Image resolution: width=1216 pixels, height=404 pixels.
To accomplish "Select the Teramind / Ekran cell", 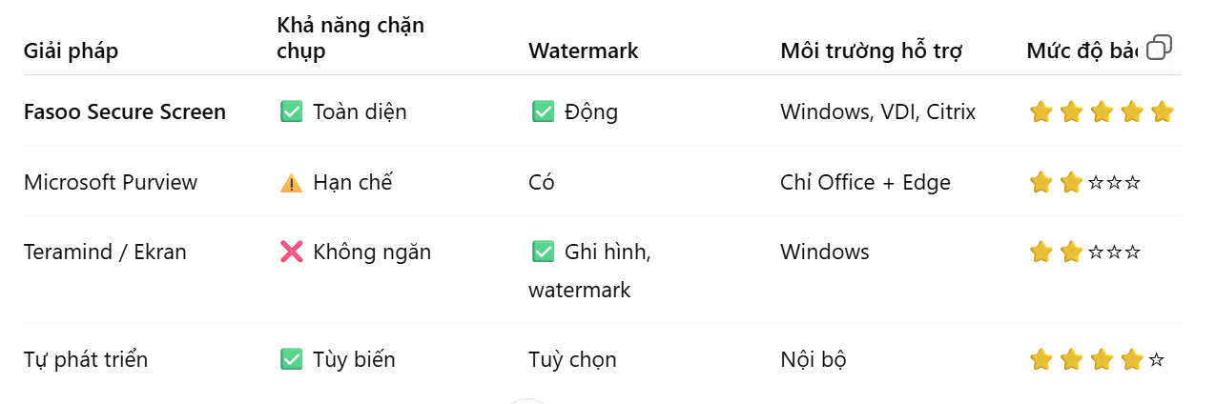I will [x=105, y=252].
